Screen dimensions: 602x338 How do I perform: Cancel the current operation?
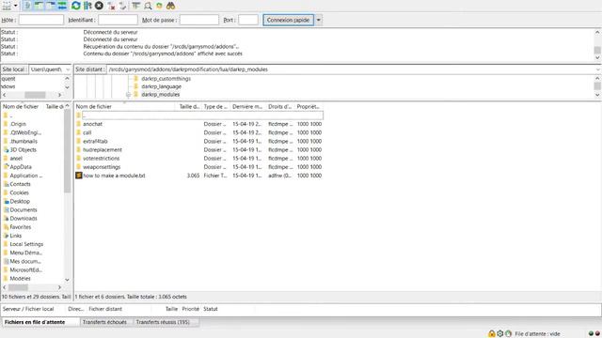(99, 6)
